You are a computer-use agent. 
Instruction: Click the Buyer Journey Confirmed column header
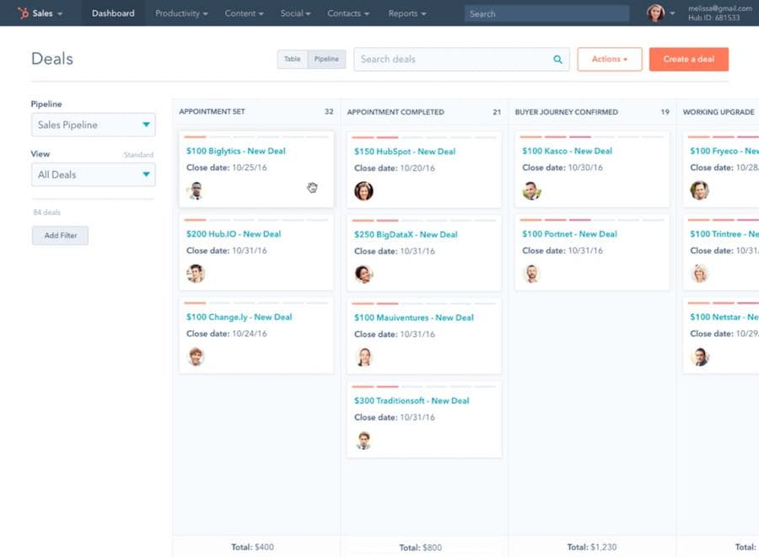click(567, 112)
